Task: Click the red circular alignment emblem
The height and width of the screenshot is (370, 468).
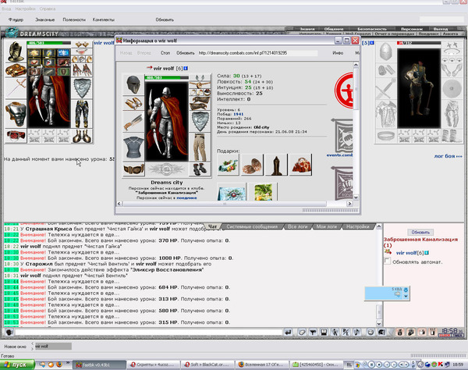Action: pos(344,91)
